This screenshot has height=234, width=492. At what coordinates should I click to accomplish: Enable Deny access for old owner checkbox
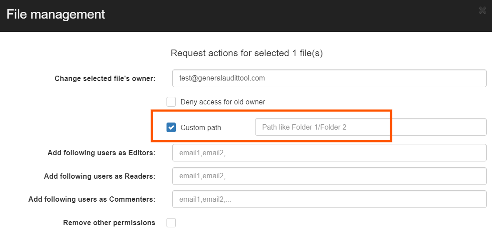pyautogui.click(x=171, y=102)
